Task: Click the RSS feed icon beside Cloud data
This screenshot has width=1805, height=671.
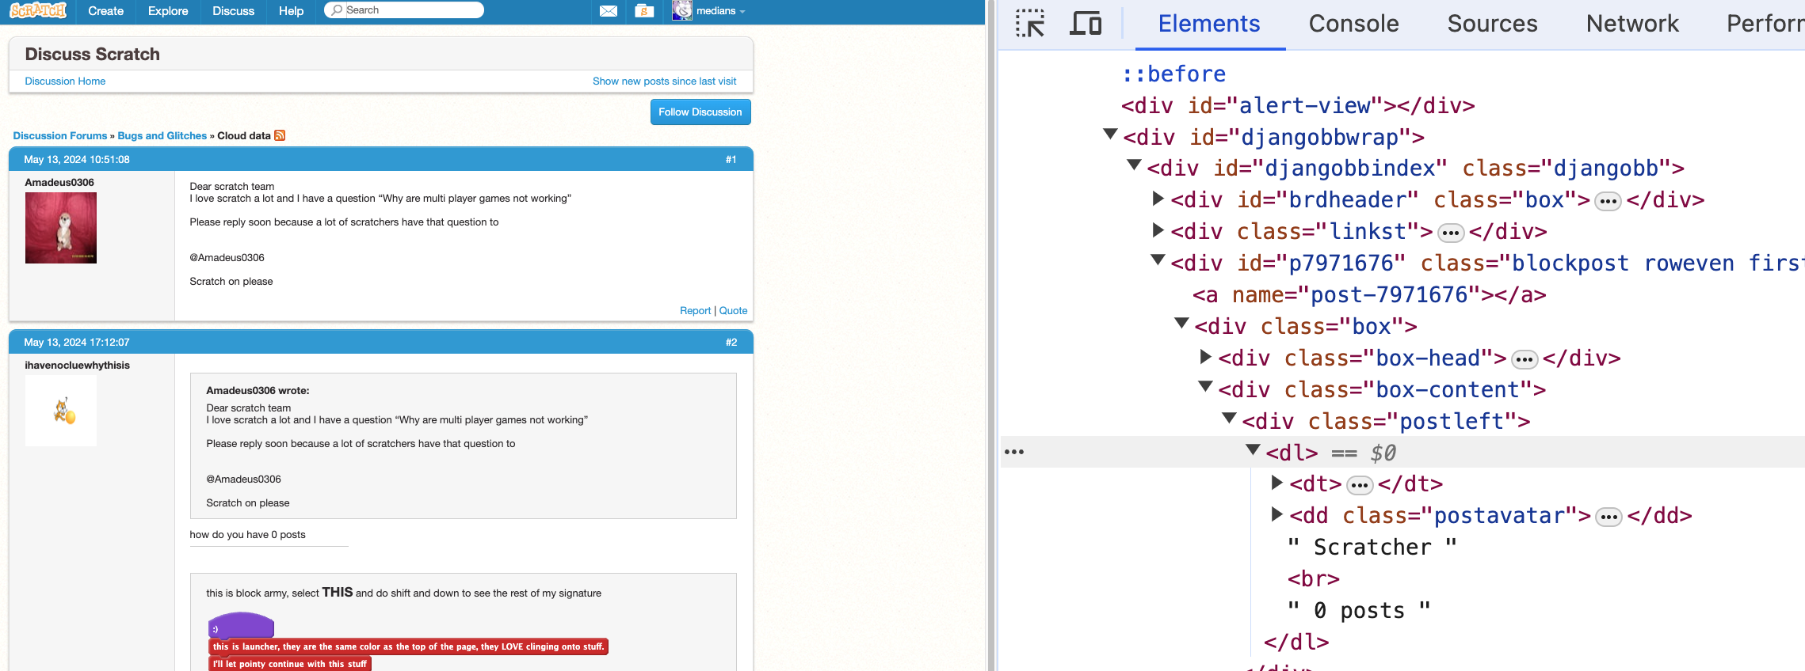Action: pyautogui.click(x=280, y=135)
